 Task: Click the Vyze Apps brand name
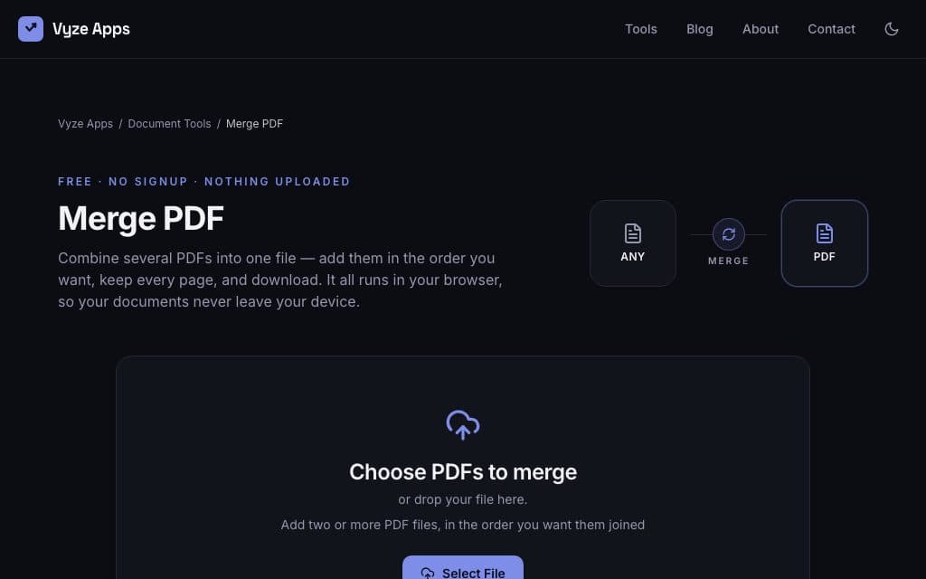coord(91,29)
